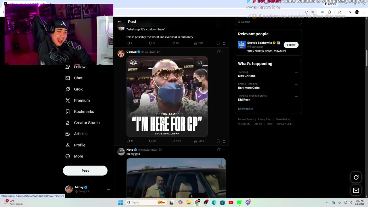
Task: Open Chrome Extensions puzzle icon
Action: (x=329, y=12)
